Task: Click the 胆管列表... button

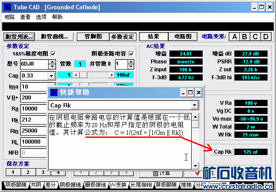Action: (19, 37)
